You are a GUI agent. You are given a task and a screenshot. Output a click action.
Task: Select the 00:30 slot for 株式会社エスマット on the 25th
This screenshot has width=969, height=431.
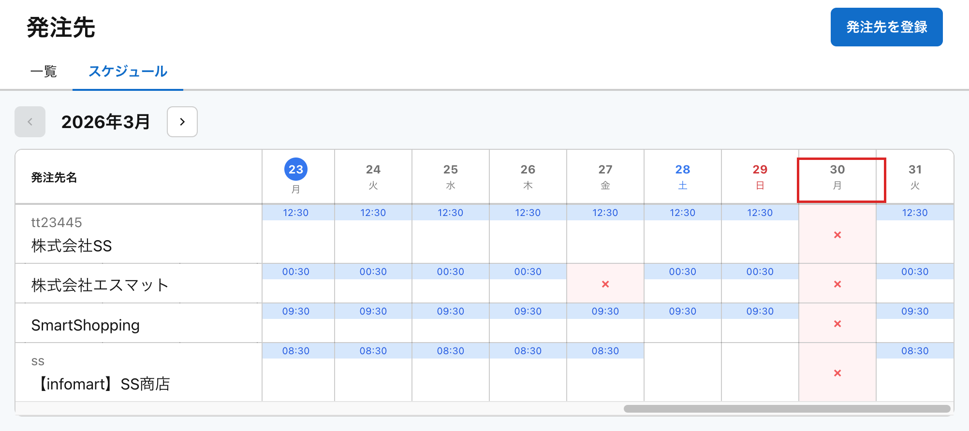451,272
